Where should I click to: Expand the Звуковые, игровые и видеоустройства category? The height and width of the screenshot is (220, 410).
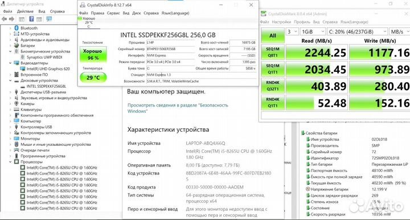[x=10, y=98]
